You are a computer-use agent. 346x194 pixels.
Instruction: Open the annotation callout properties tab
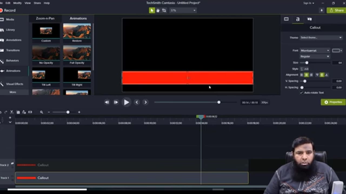tap(310, 19)
